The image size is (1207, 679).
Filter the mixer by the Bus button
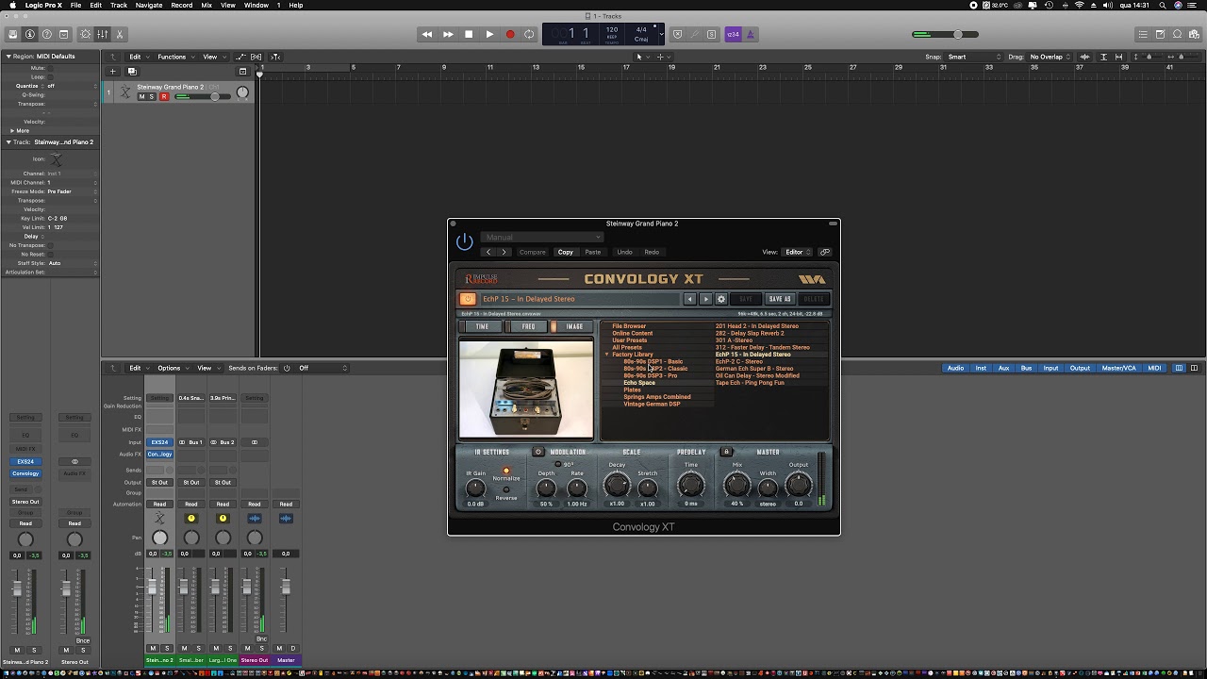(x=1026, y=368)
